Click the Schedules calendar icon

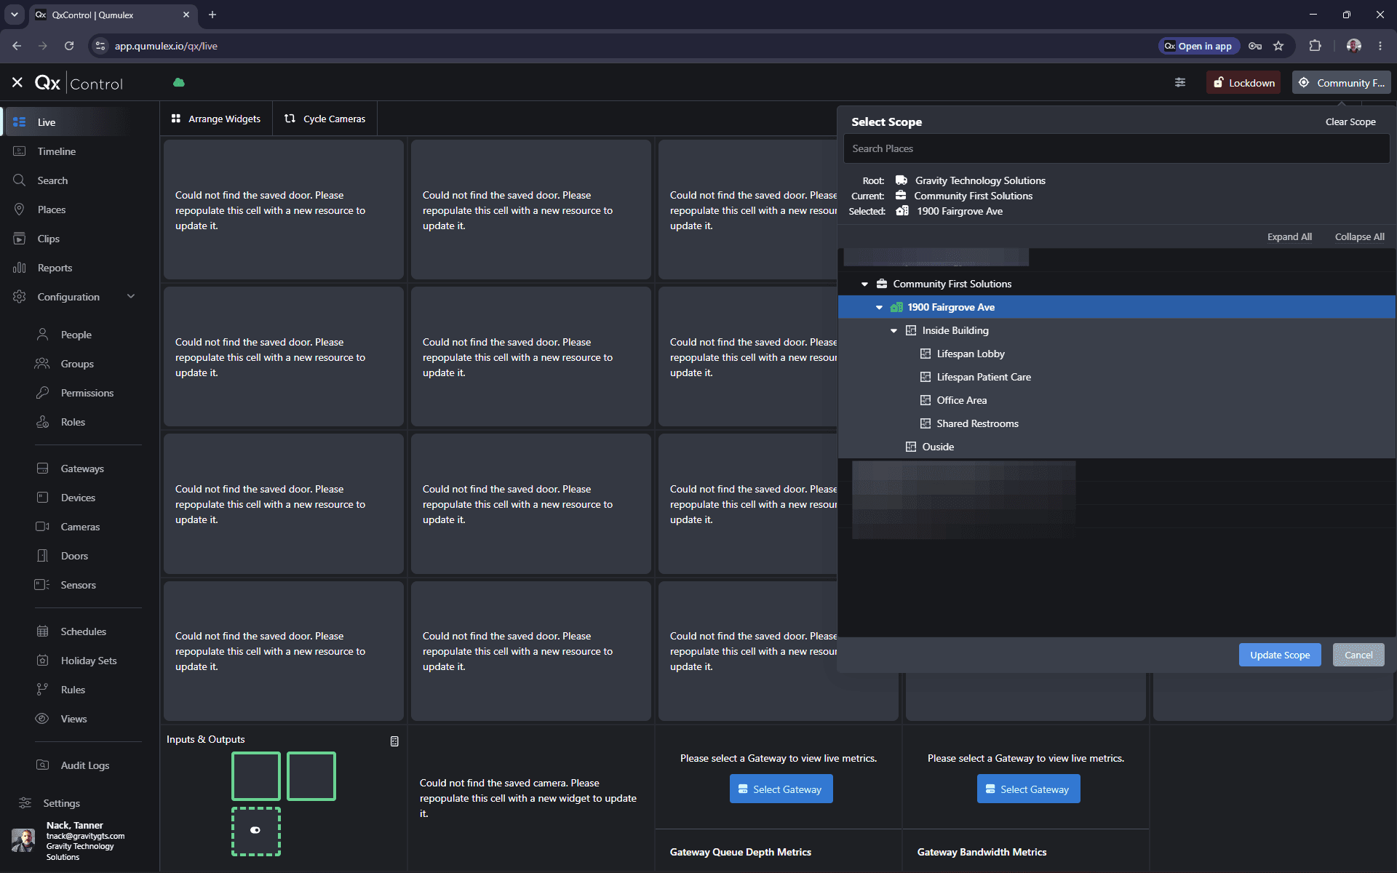(43, 631)
